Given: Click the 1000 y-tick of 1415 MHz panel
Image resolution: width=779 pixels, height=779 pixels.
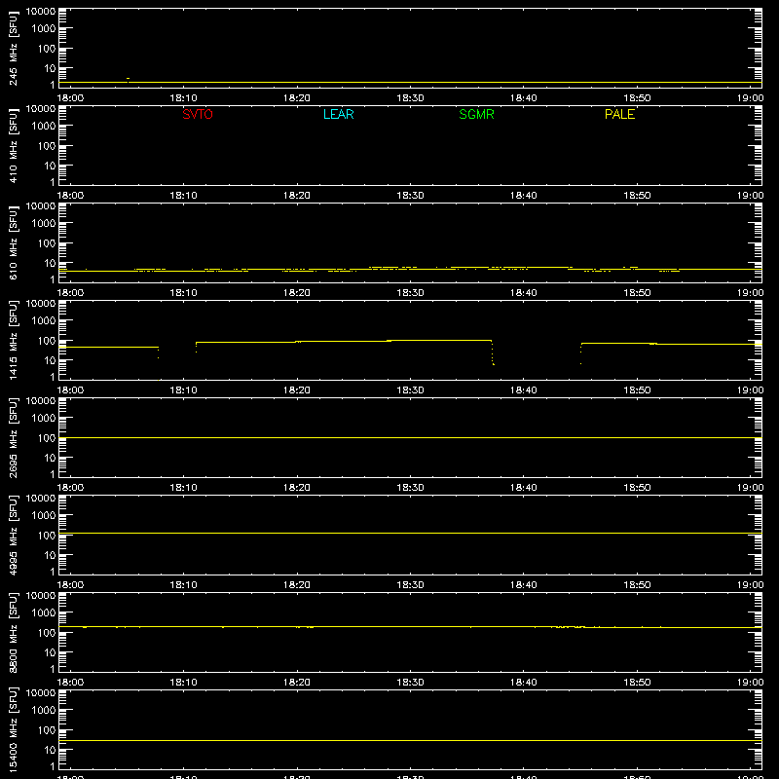Looking at the screenshot, I should 44,321.
